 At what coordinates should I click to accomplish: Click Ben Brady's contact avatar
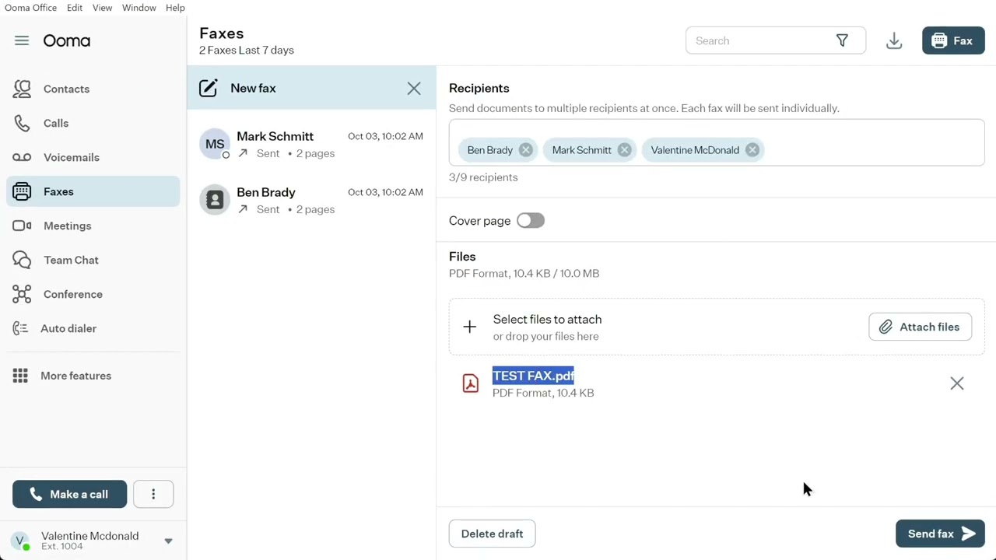(x=215, y=200)
